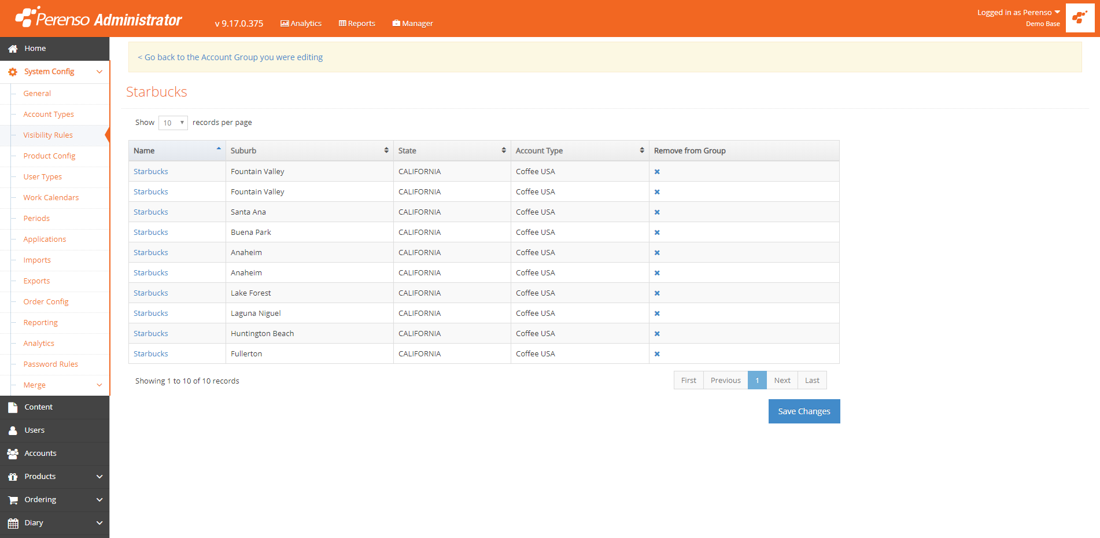Screen dimensions: 1100x538
Task: Expand the Products section chevron
Action: [x=99, y=477]
